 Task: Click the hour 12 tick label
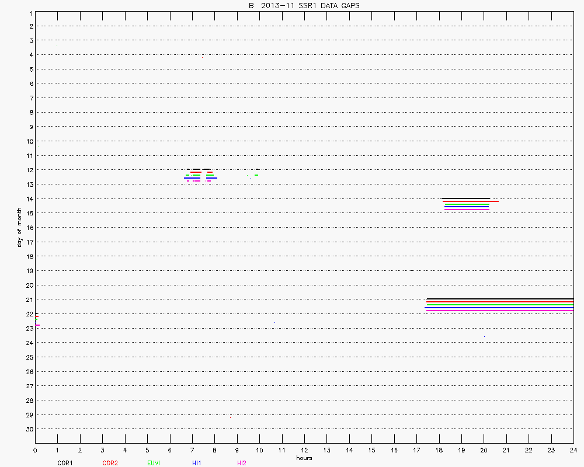click(x=304, y=450)
